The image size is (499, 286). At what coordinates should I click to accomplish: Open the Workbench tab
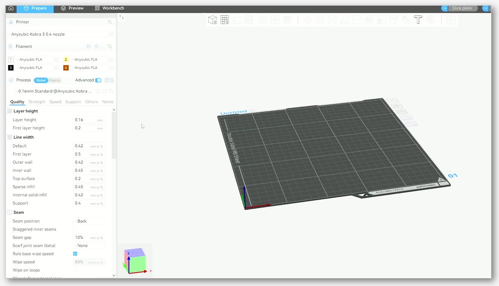pyautogui.click(x=110, y=8)
